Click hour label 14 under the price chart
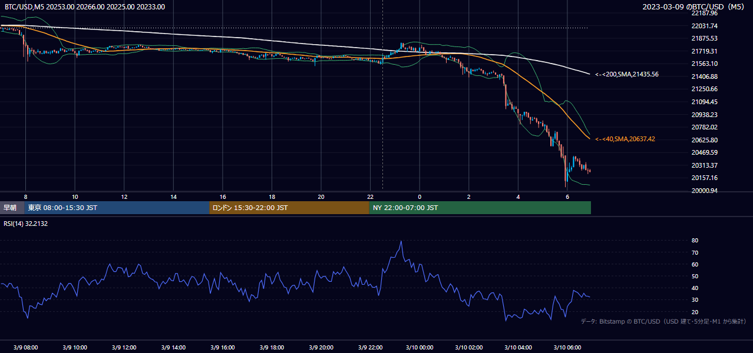The image size is (753, 353). pyautogui.click(x=173, y=197)
